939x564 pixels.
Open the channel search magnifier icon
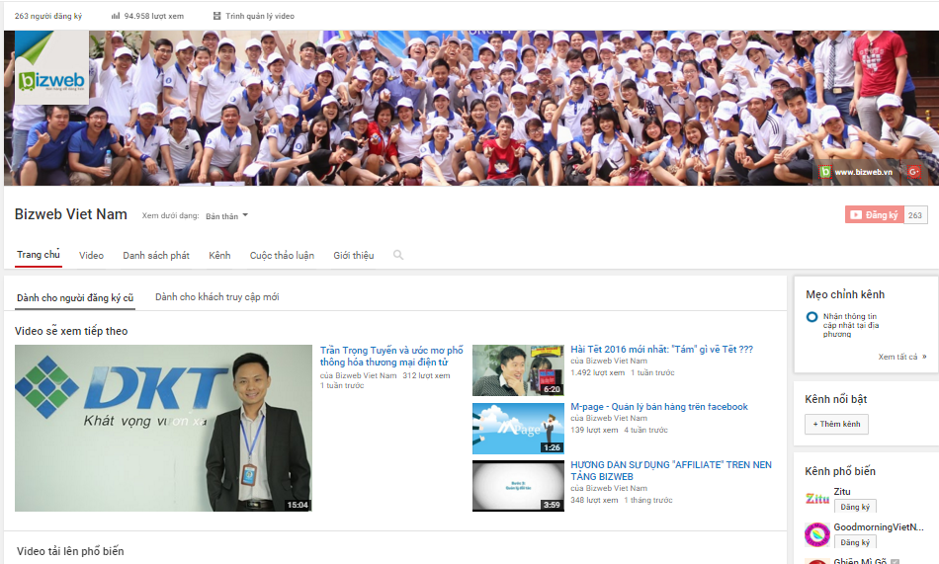pos(398,255)
